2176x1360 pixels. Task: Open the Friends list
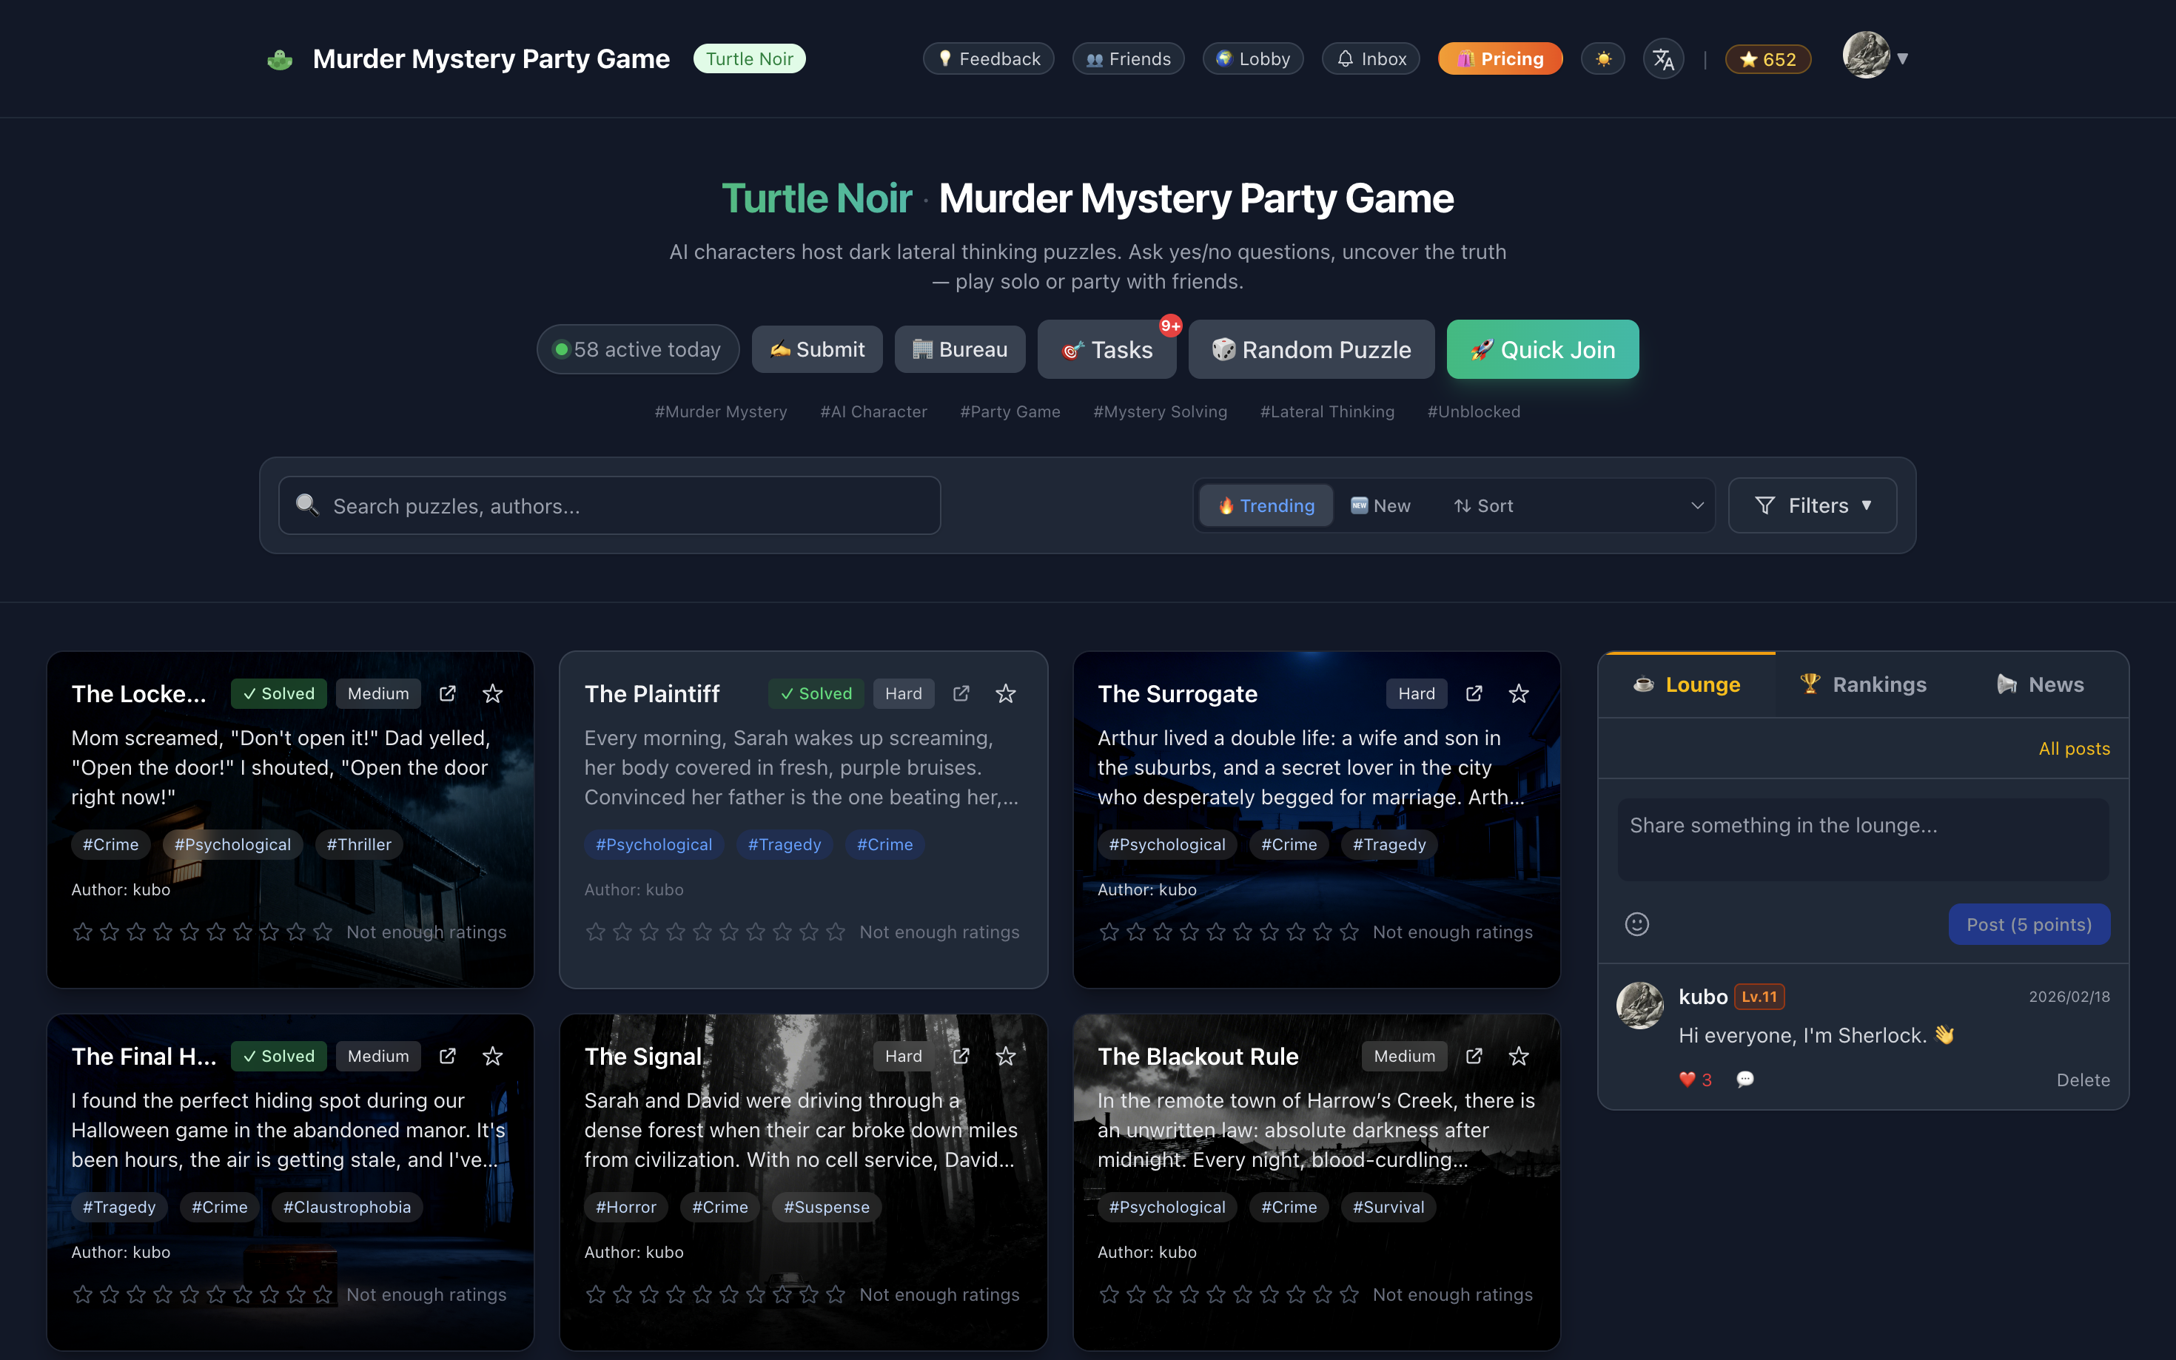(x=1127, y=58)
